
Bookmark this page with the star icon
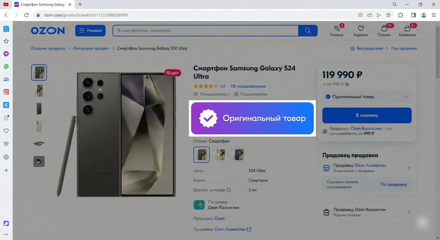tap(388, 15)
